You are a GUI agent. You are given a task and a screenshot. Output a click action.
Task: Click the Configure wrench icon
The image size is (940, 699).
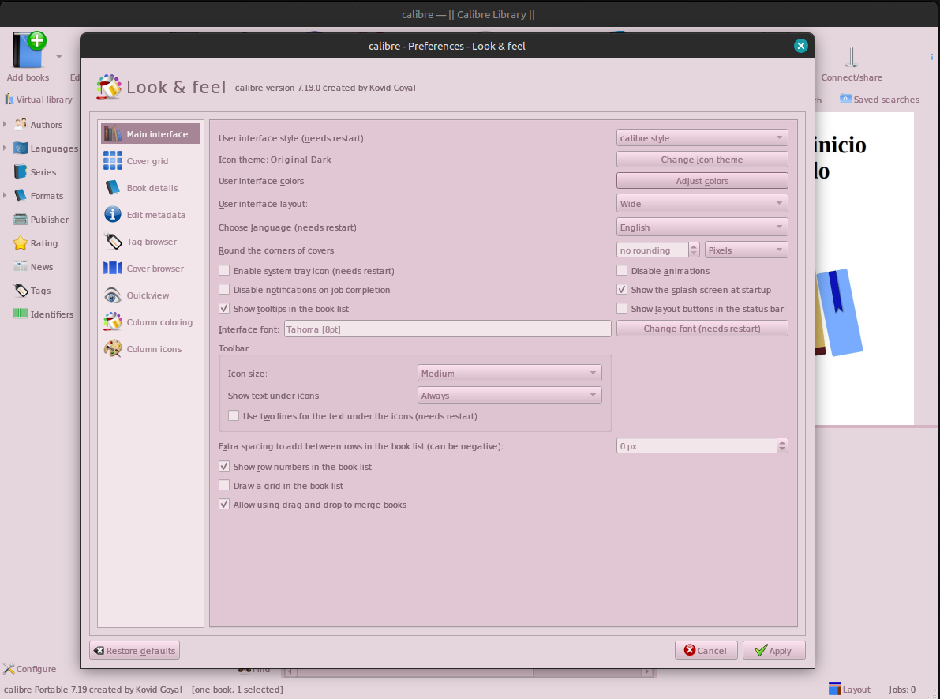click(x=9, y=668)
